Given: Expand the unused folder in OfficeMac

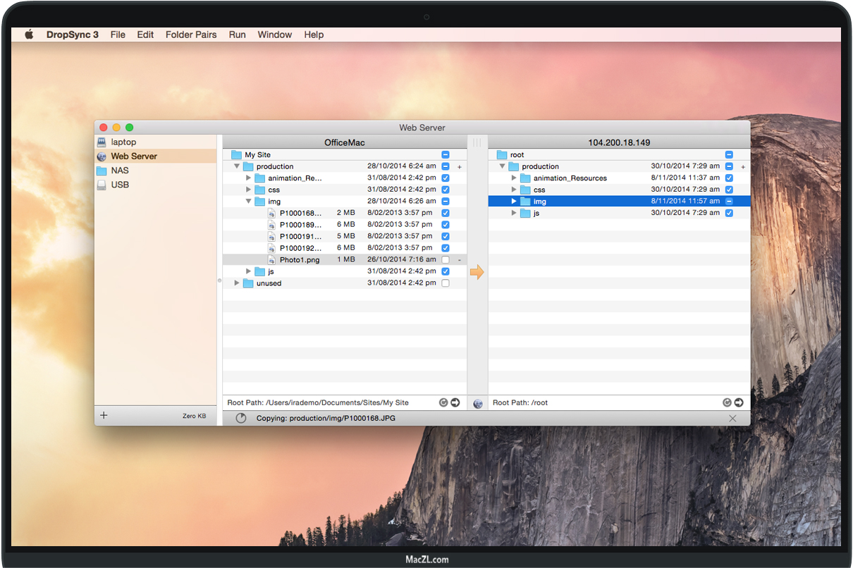Looking at the screenshot, I should tap(237, 283).
